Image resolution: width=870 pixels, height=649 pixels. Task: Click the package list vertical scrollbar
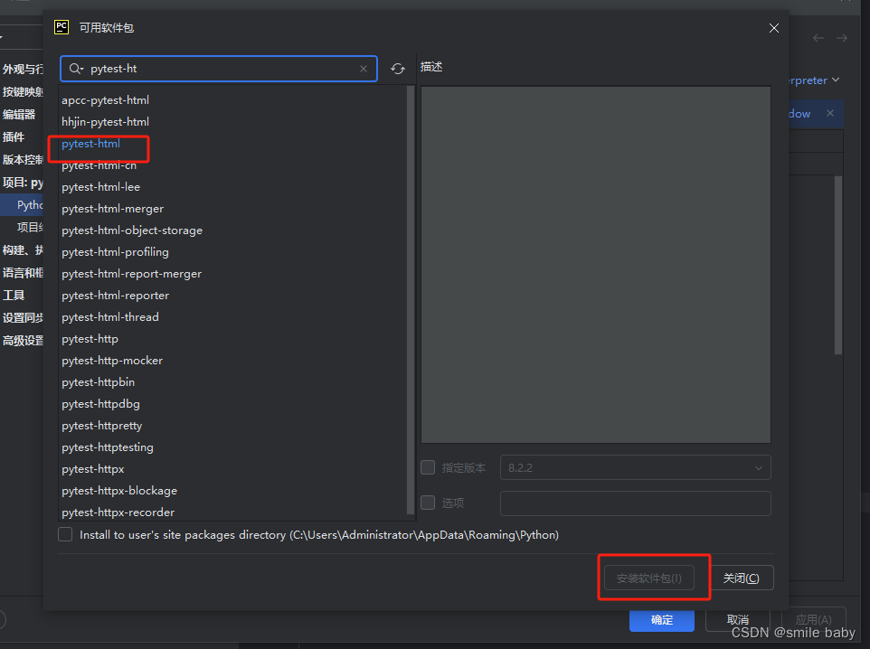click(x=411, y=299)
